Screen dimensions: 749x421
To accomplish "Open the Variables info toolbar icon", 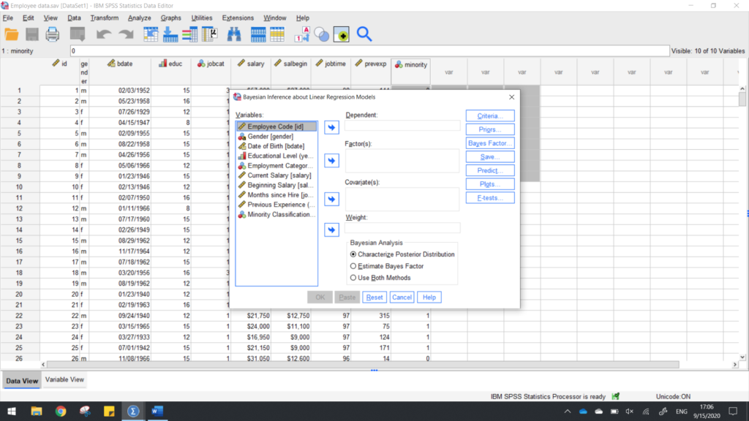I will pos(189,34).
